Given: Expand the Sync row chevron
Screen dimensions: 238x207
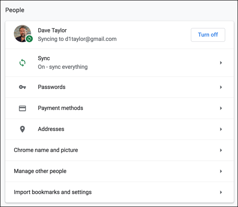Looking at the screenshot, I should coord(221,63).
